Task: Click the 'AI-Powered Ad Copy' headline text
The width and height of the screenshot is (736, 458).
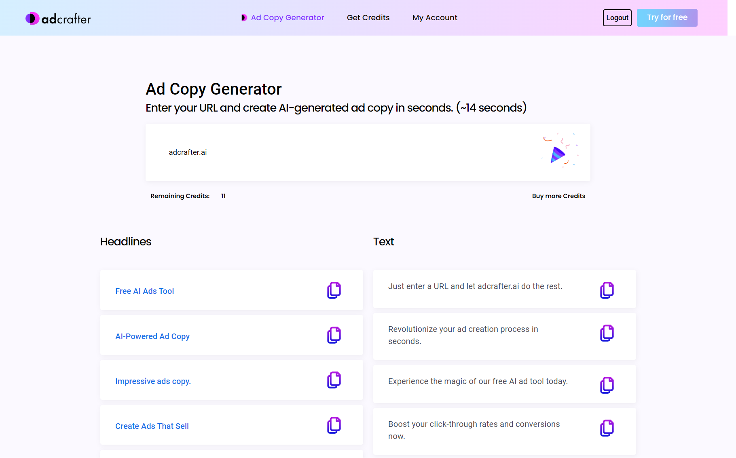Action: (x=152, y=336)
